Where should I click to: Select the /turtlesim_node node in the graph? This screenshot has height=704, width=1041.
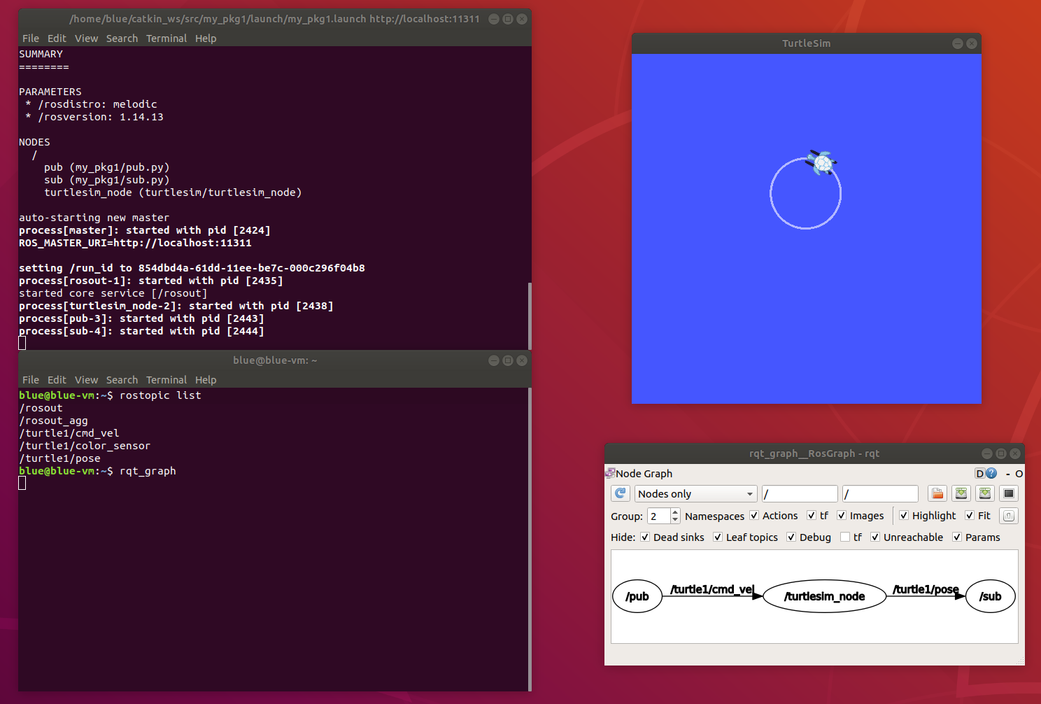click(x=825, y=596)
